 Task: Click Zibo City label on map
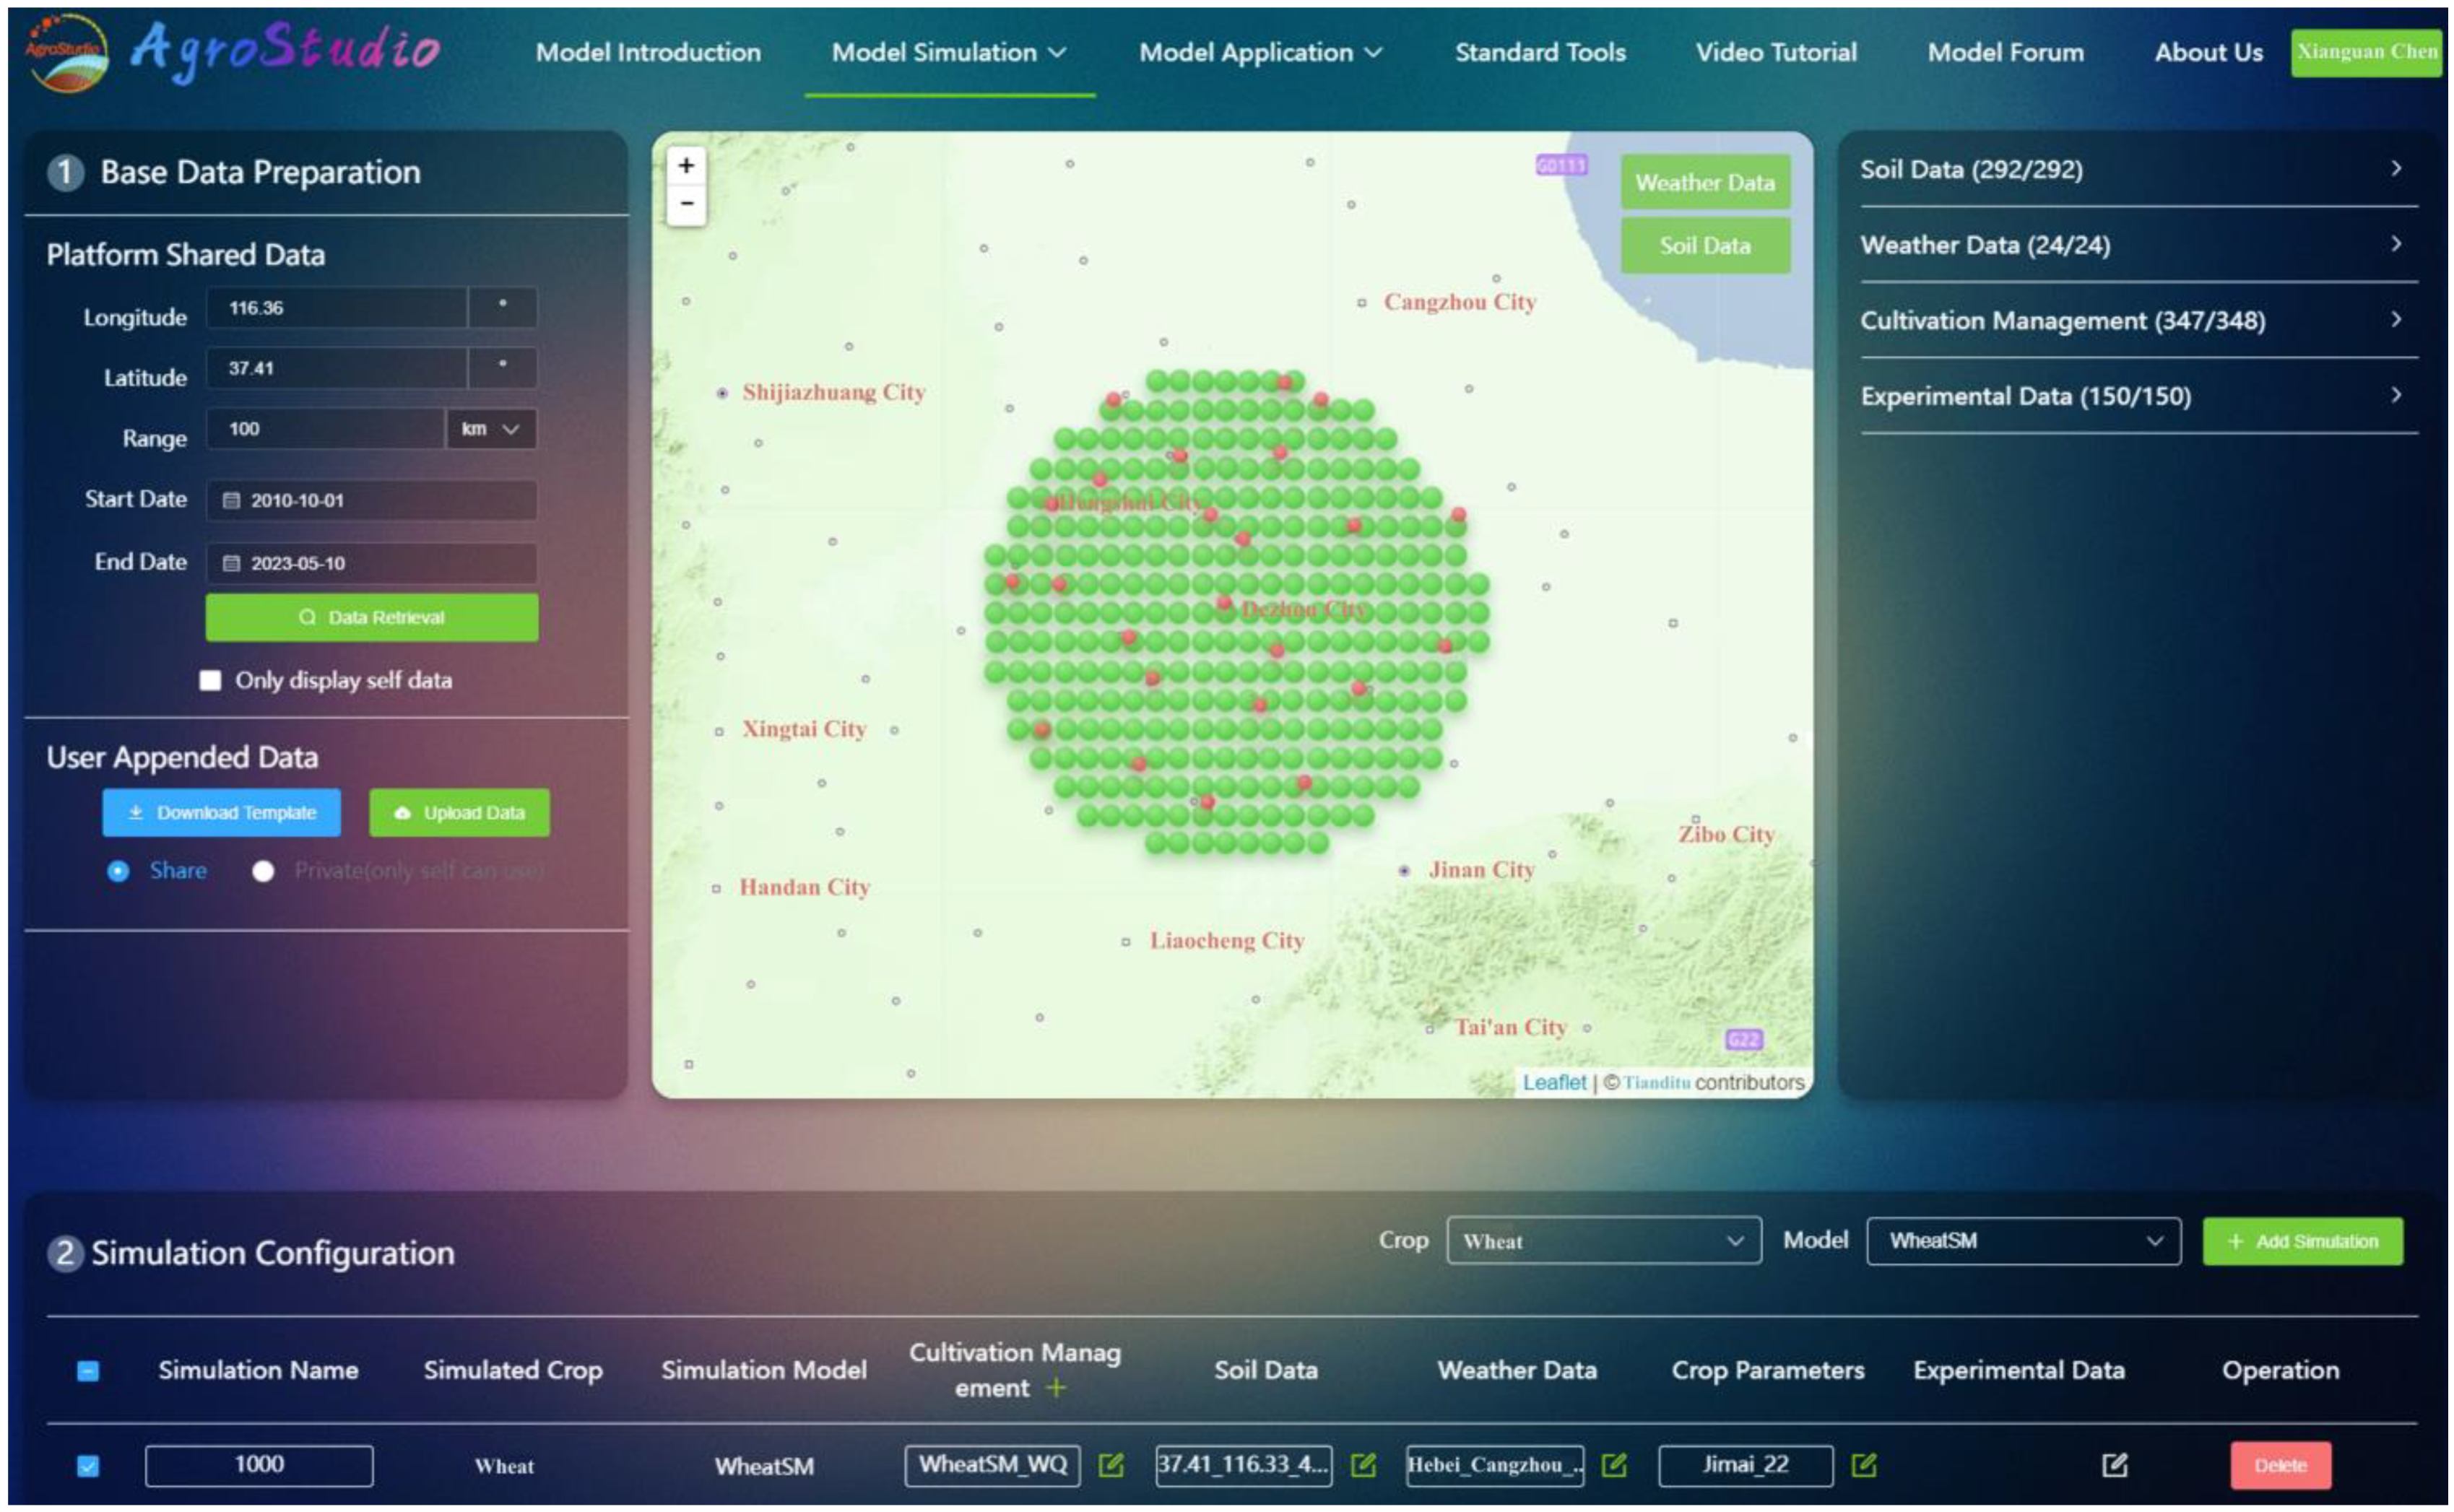(x=1726, y=834)
